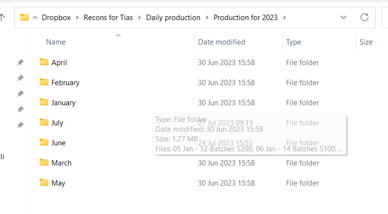Click the June folder icon
The height and width of the screenshot is (214, 388).
pos(44,143)
